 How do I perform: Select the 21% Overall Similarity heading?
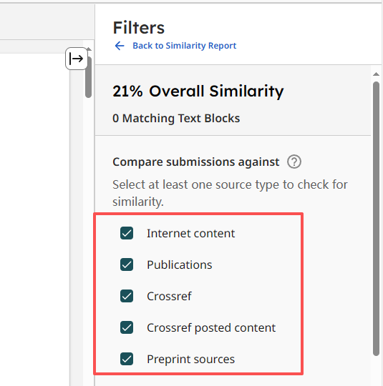tap(198, 91)
